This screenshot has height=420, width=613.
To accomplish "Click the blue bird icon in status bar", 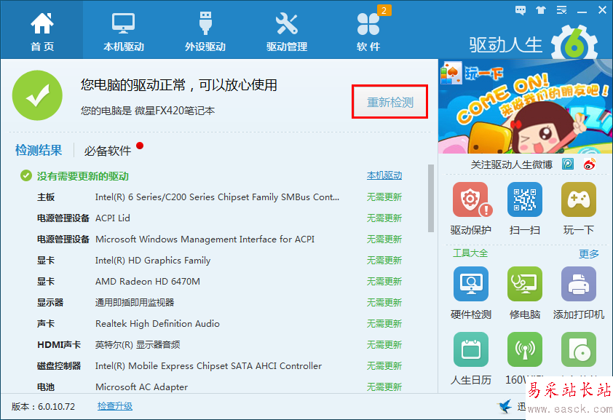I will click(505, 406).
